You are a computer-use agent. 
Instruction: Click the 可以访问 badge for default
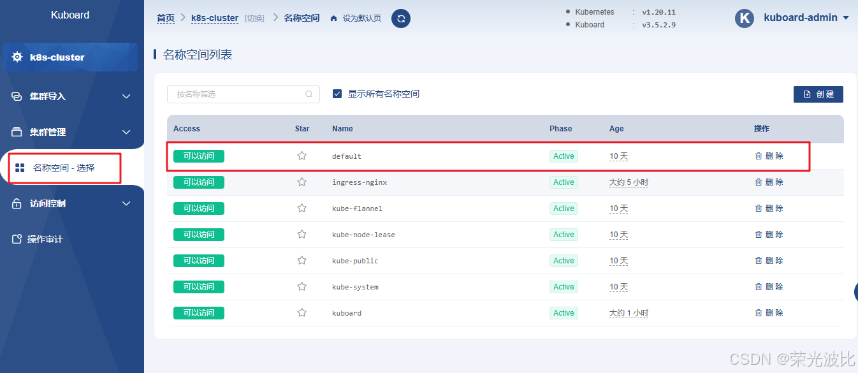pos(199,156)
